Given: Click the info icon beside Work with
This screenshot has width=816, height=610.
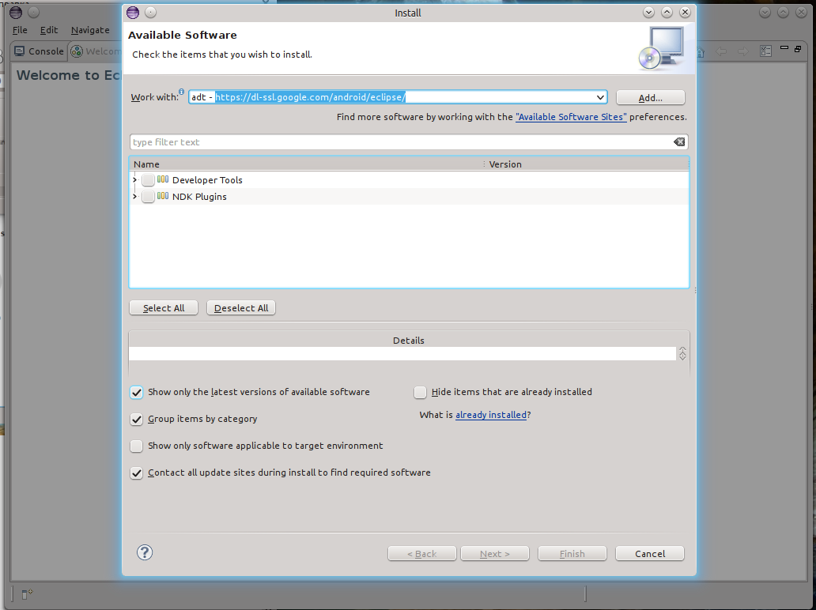Looking at the screenshot, I should click(x=181, y=92).
